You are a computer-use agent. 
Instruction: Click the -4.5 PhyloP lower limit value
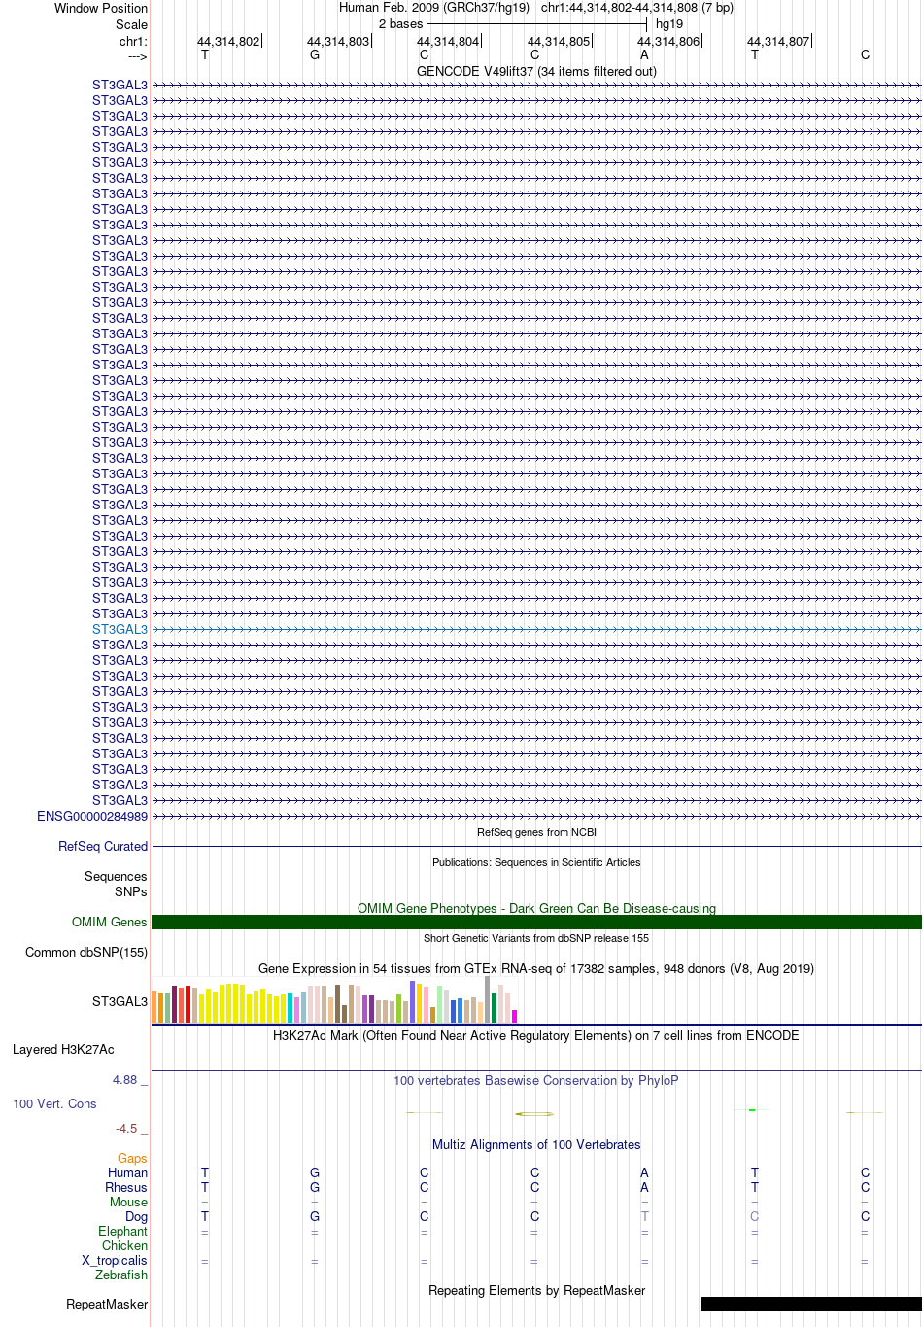tap(131, 1129)
